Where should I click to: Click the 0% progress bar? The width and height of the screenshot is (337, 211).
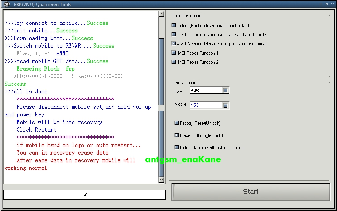coord(84,195)
